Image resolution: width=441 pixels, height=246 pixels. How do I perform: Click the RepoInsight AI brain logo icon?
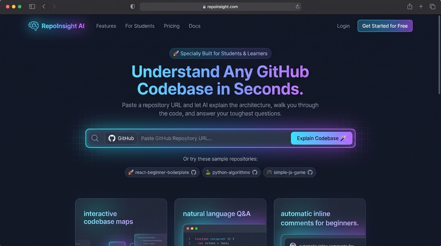(x=34, y=26)
